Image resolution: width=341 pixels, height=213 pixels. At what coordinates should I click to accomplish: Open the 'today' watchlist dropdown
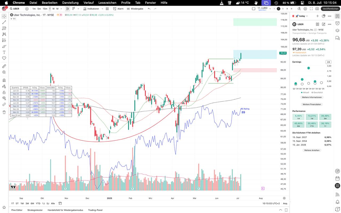click(x=302, y=16)
